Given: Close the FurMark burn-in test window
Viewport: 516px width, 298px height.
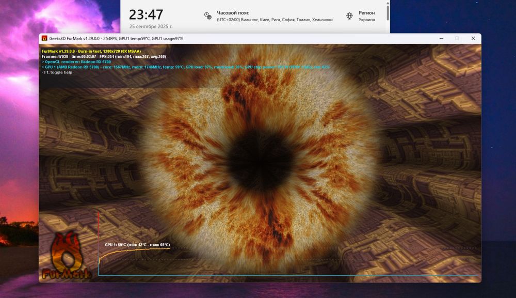Looking at the screenshot, I should coord(473,39).
